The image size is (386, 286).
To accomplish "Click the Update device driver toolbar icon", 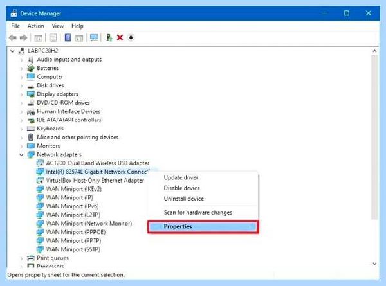I will click(109, 38).
